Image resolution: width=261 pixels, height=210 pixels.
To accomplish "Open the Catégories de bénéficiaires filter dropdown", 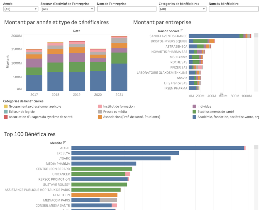I will click(183, 9).
